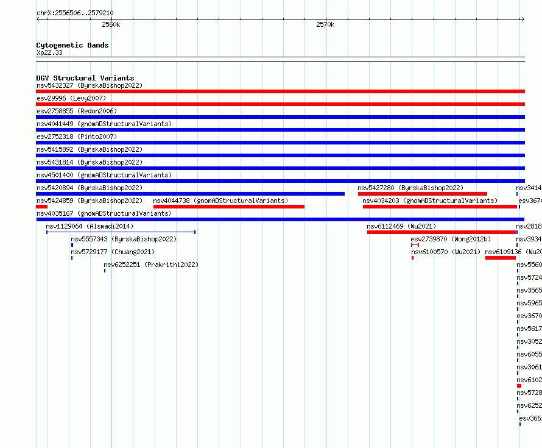542x448 pixels.
Task: Select the red bar under nsv5427280
Action: 423,194
